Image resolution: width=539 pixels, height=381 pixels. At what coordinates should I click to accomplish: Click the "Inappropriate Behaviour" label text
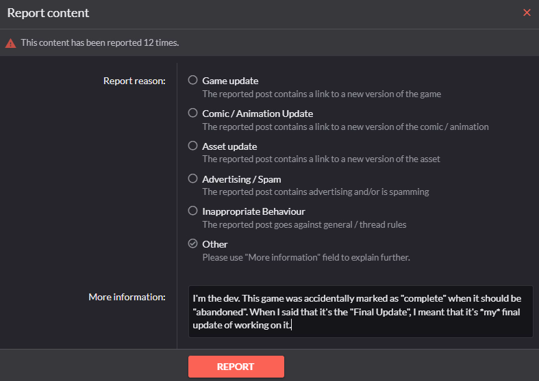(253, 211)
